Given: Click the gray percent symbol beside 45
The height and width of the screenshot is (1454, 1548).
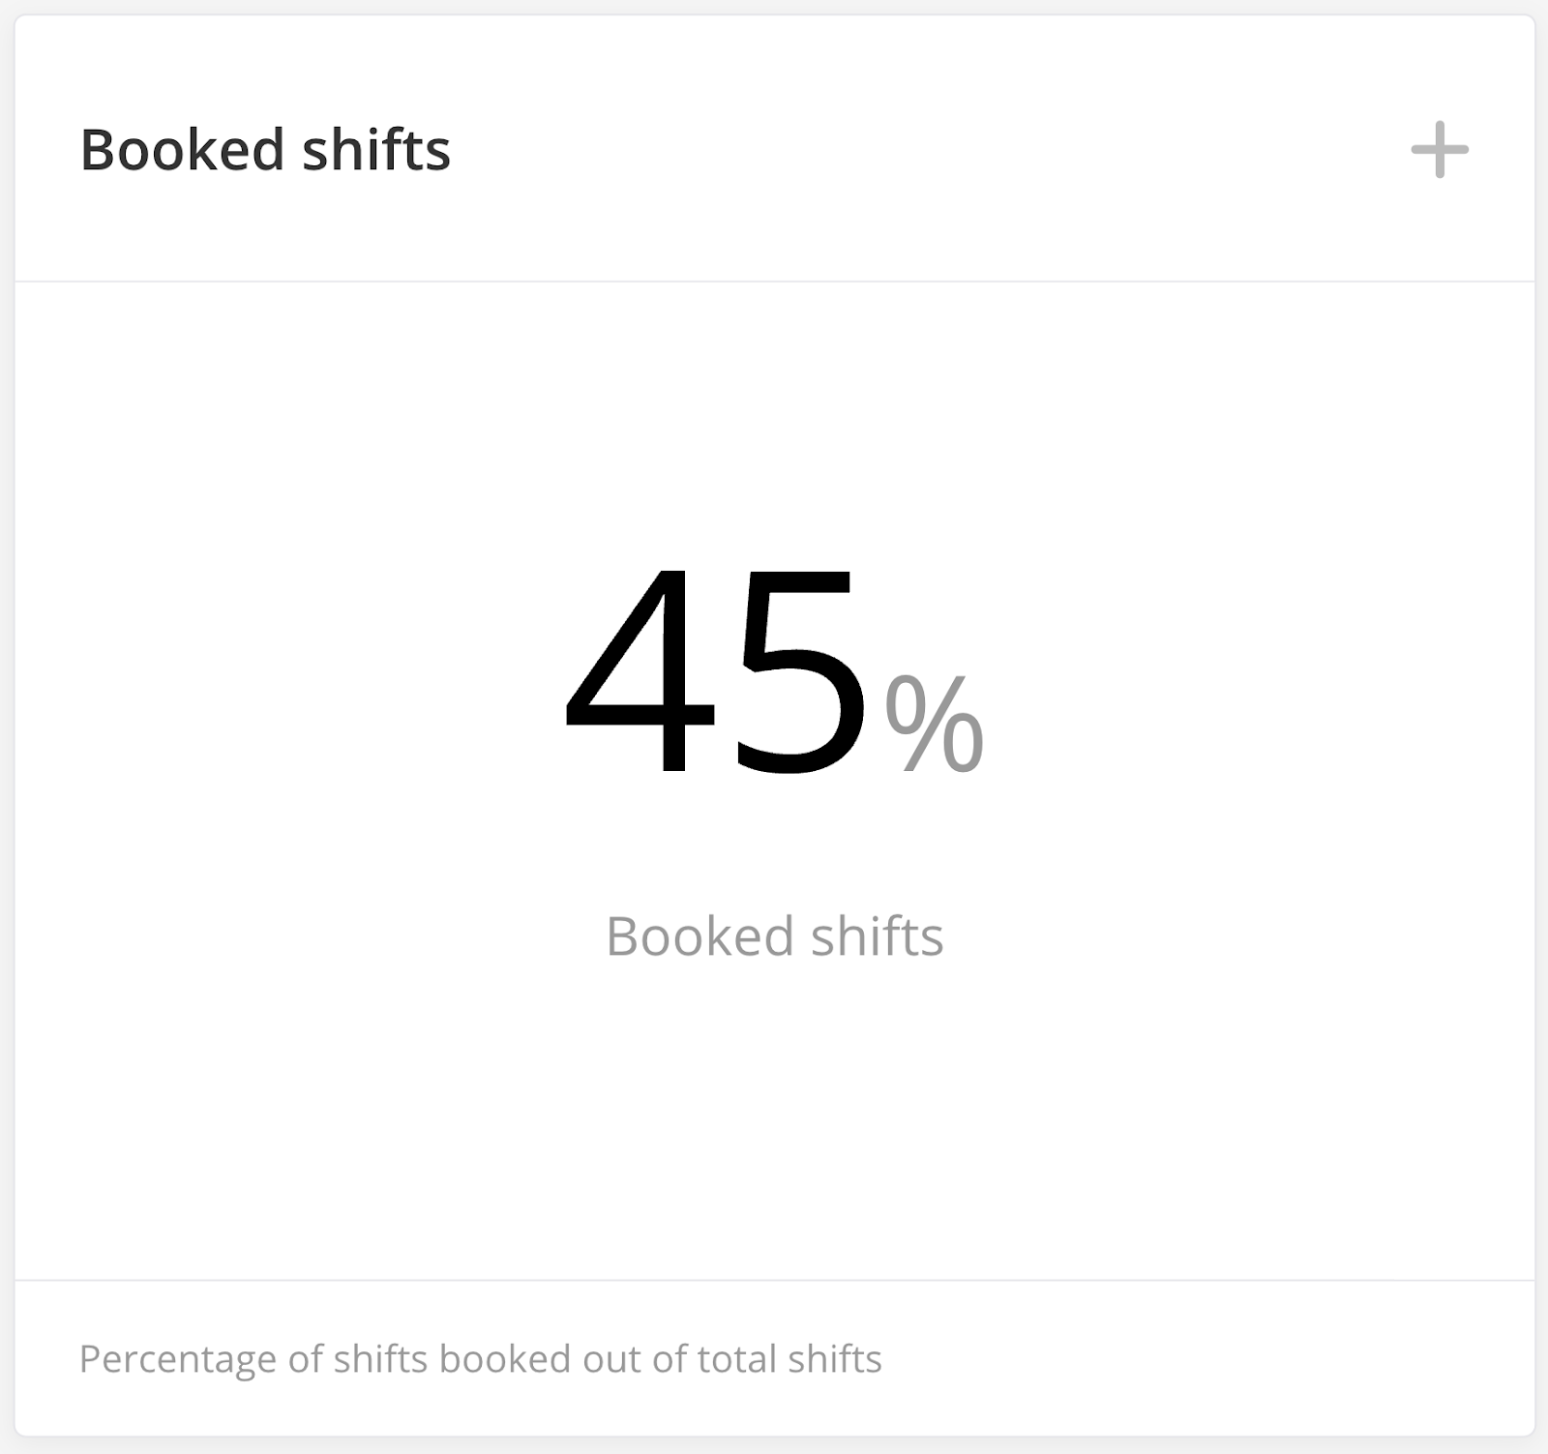Looking at the screenshot, I should pos(934,724).
